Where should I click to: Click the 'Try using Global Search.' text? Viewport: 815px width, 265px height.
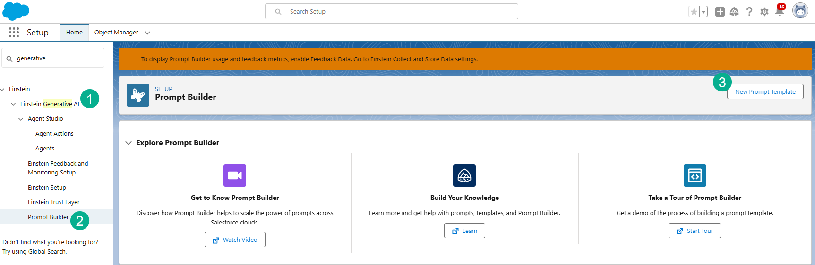(34, 252)
